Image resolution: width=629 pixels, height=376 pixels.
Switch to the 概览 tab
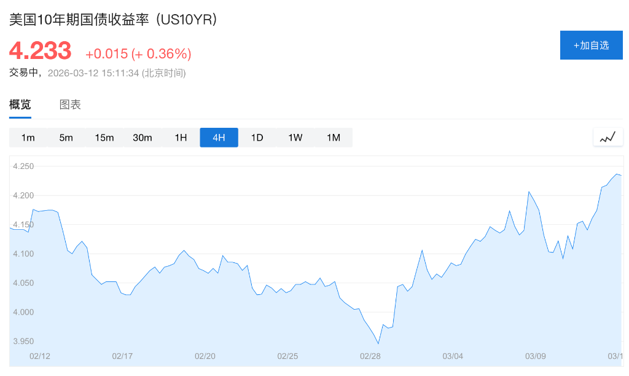[20, 104]
